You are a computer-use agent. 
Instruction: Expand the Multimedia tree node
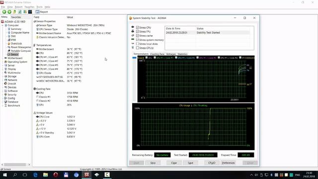point(2,73)
